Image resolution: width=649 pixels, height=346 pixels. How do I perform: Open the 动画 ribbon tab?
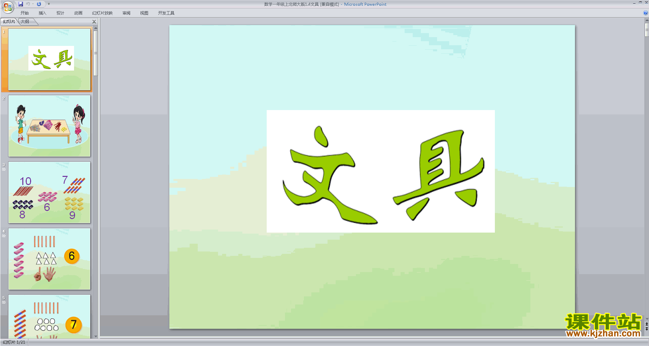tap(78, 13)
